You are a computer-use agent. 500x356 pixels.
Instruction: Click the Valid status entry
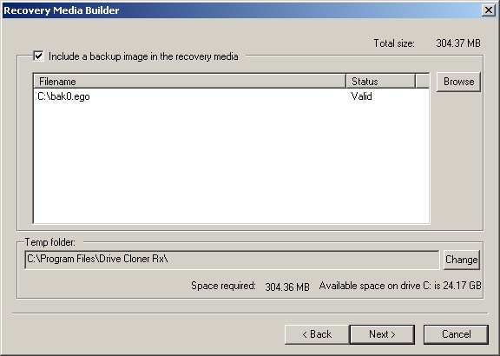click(362, 96)
